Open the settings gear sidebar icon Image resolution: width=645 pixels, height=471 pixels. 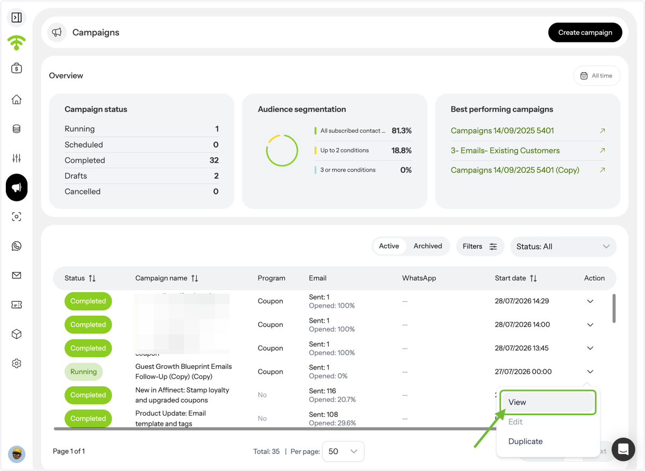[x=17, y=364]
